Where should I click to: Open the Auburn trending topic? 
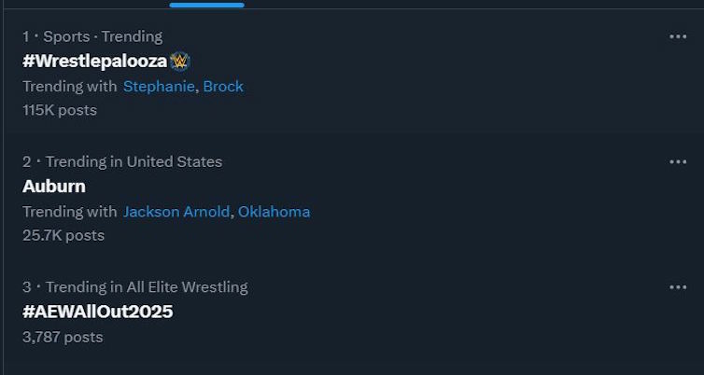[x=54, y=187]
